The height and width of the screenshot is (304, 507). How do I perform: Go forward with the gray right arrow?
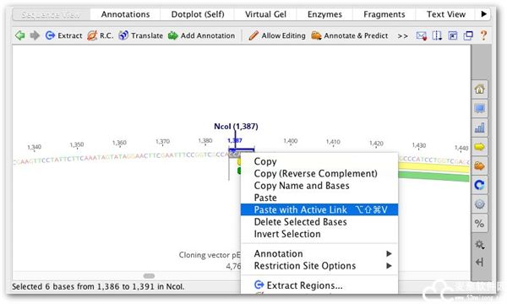(35, 35)
